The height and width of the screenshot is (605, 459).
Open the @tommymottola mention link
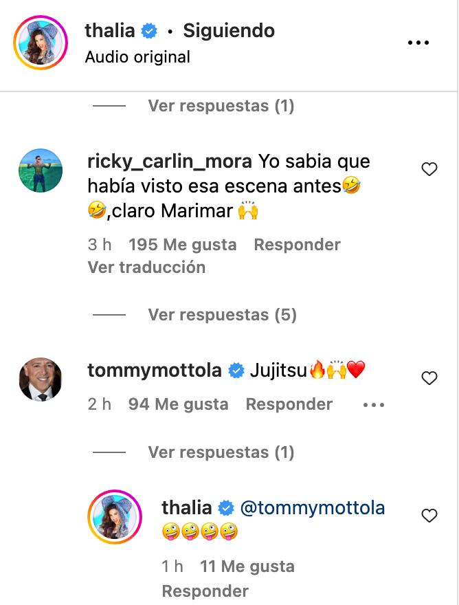point(312,508)
